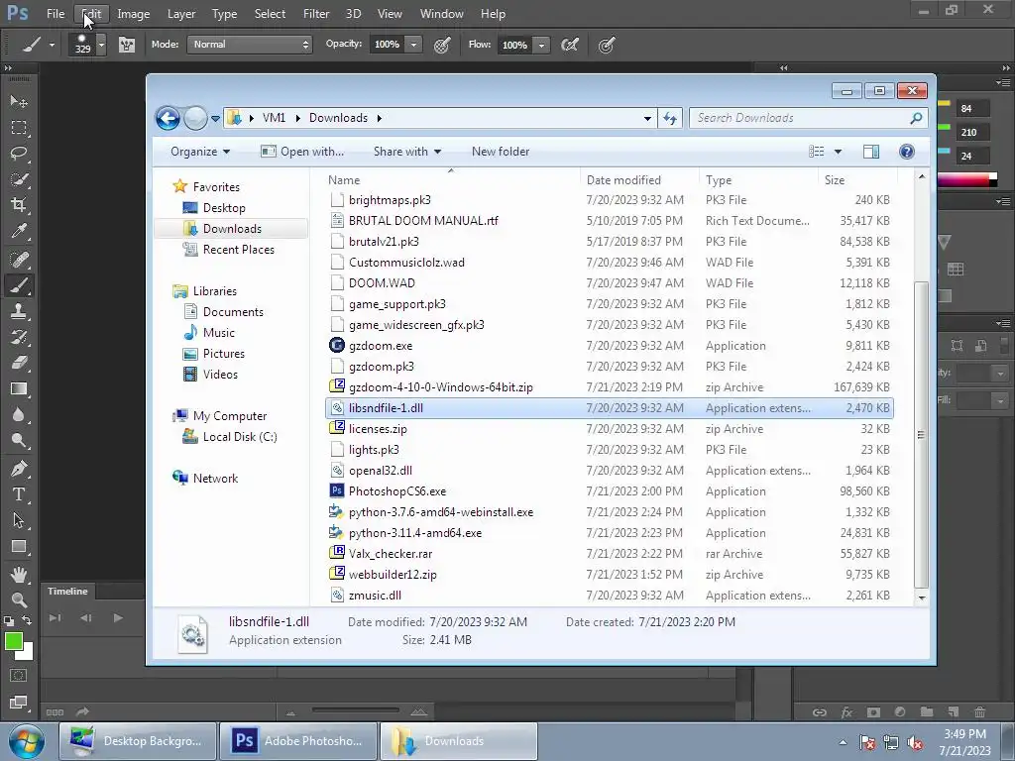The image size is (1015, 761).
Task: Click the trash icon in Layers panel
Action: pyautogui.click(x=979, y=711)
